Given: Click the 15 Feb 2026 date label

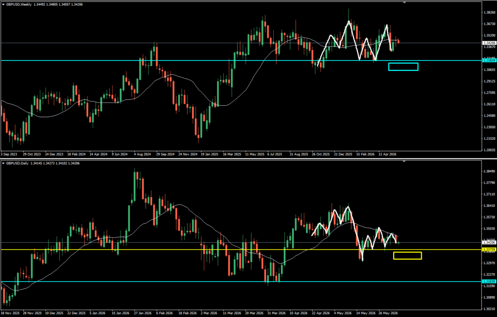Looking at the screenshot, I should [x=365, y=154].
